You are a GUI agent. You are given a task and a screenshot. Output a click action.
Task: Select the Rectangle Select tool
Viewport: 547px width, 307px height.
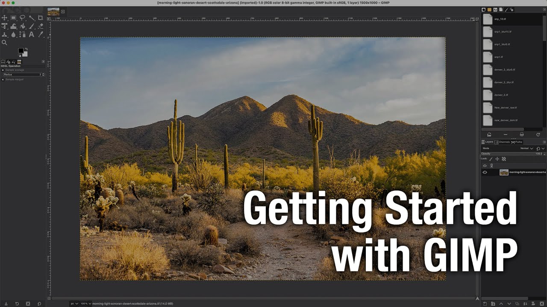click(13, 18)
